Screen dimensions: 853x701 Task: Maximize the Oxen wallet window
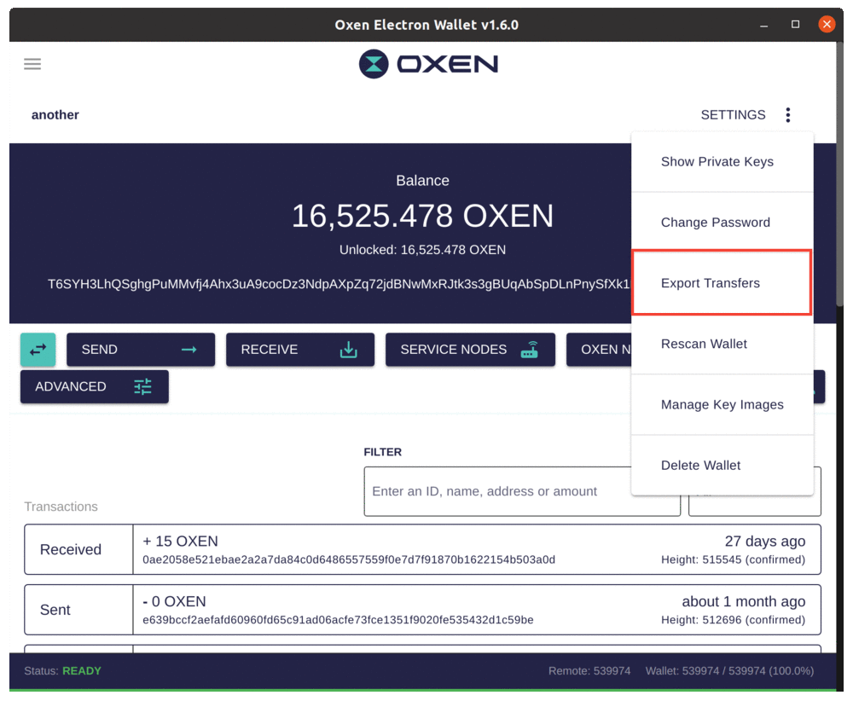795,25
